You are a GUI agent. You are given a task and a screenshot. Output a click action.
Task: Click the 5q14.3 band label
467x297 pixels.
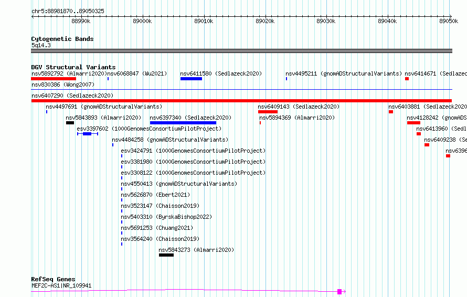pos(41,45)
